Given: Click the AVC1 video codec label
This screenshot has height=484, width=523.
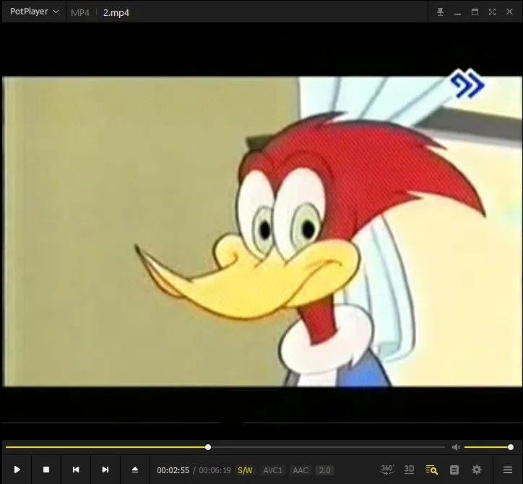Looking at the screenshot, I should tap(273, 470).
